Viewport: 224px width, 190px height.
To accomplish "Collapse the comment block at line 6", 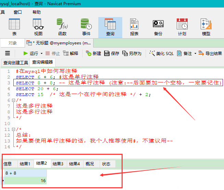I will pyautogui.click(x=13, y=100).
